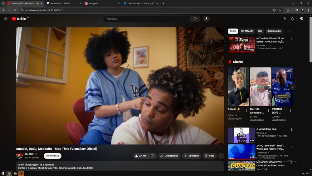Expand the video description box
Viewport: 312px width, 176px height.
[120, 166]
